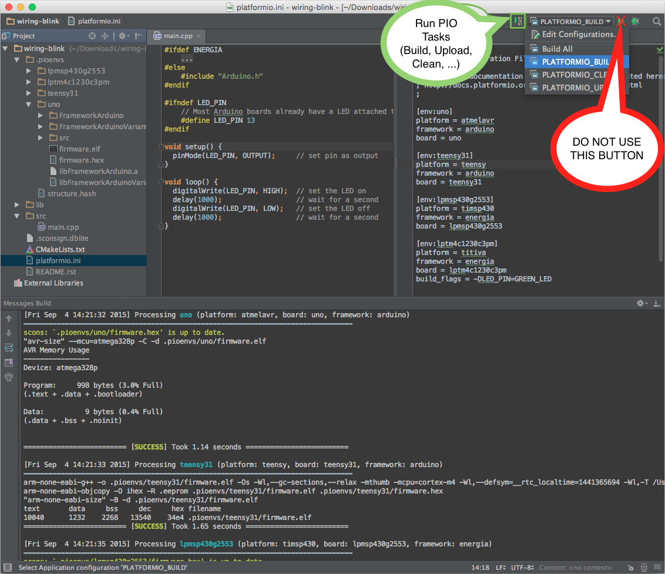Select libFrameworkArduino.a file
Screen dimensions: 665x574
tap(94, 172)
